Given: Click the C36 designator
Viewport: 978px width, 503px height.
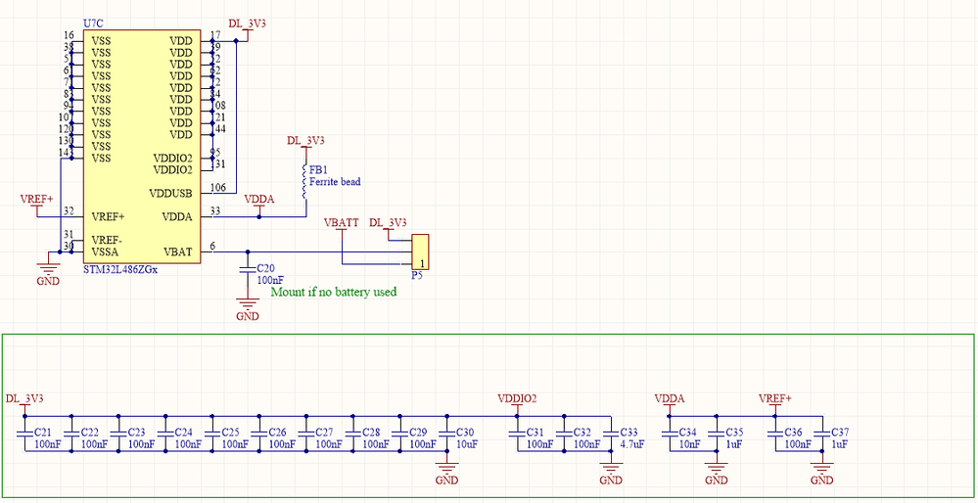Looking at the screenshot, I should 793,432.
